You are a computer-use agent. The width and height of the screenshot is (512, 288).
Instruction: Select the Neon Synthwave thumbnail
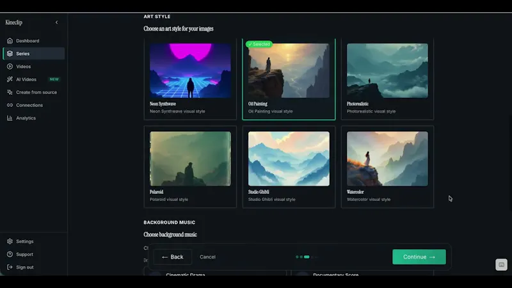(190, 70)
